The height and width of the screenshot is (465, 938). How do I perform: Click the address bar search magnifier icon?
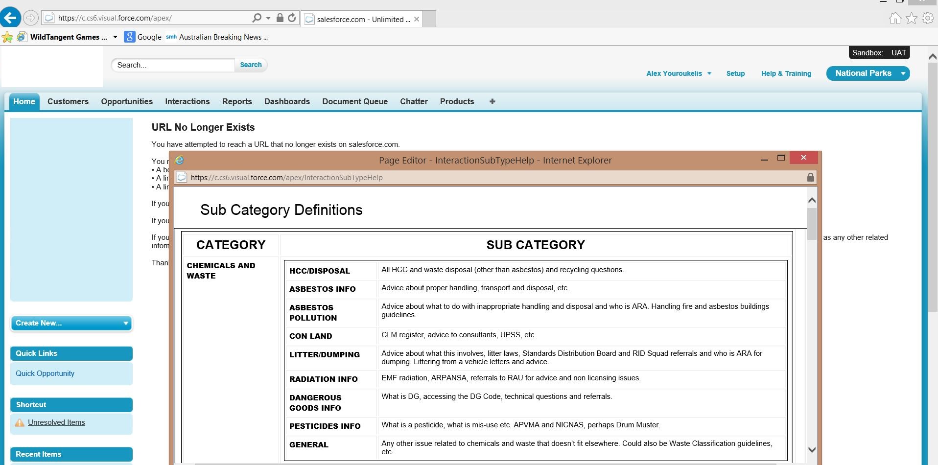coord(257,18)
